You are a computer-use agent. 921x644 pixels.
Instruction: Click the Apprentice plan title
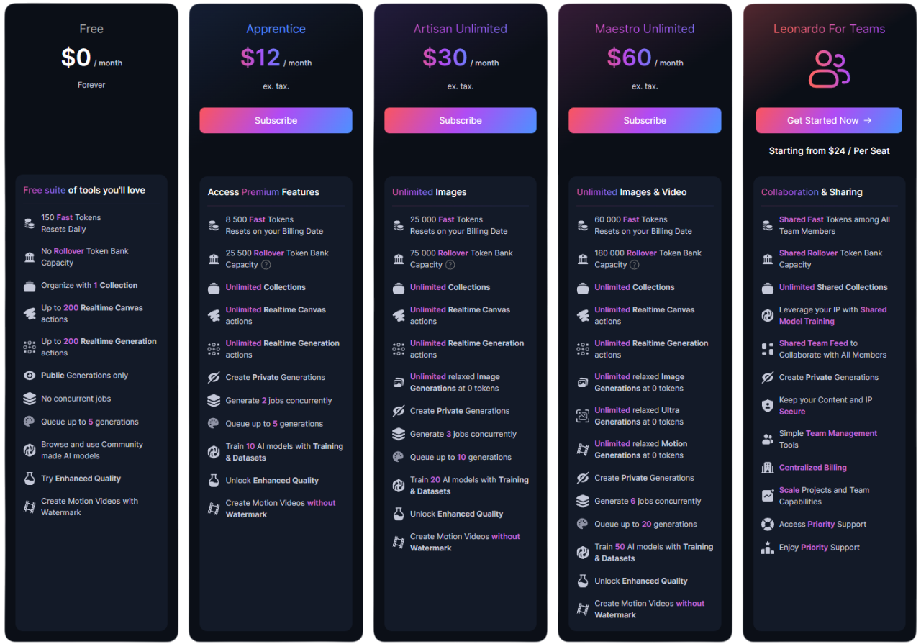(x=276, y=30)
